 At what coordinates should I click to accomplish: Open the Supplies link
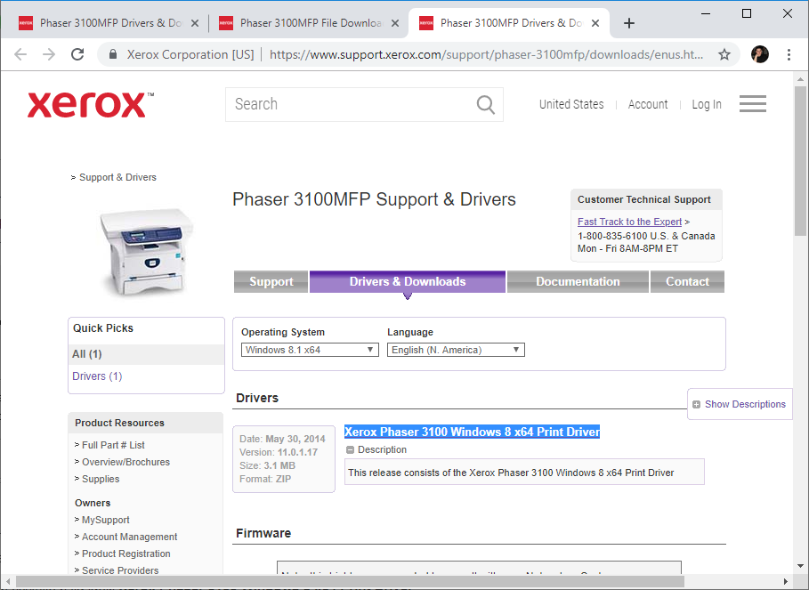coord(101,479)
